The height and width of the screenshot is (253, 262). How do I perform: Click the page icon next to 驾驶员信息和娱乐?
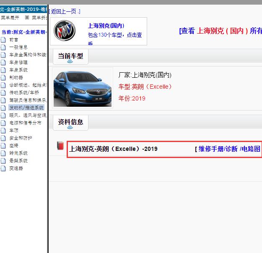point(3,100)
